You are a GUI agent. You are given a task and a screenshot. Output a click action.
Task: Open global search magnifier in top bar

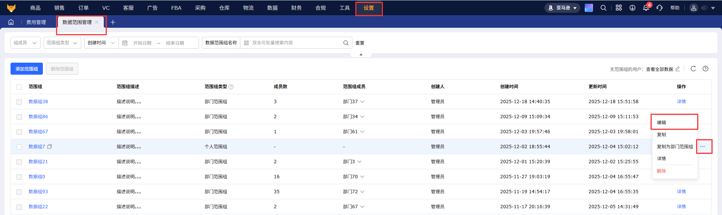[x=604, y=8]
